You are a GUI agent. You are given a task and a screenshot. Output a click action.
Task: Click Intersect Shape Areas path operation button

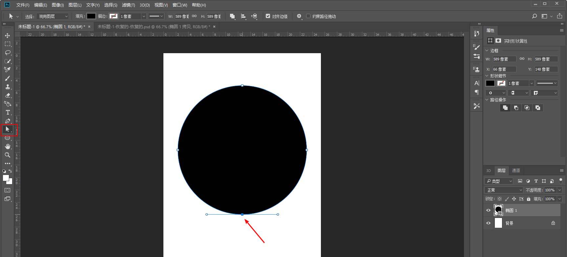(x=527, y=108)
